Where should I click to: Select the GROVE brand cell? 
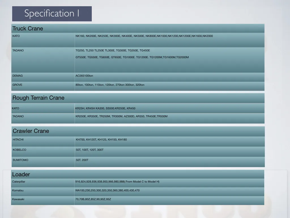tap(17, 85)
